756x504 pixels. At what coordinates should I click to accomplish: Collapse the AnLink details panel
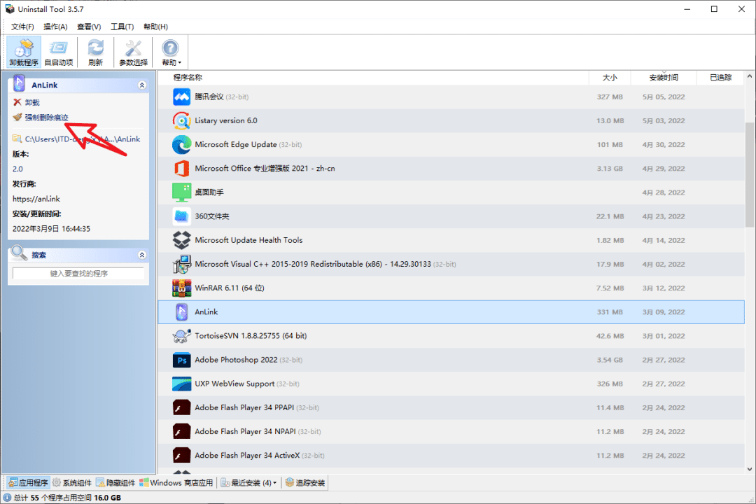[141, 85]
